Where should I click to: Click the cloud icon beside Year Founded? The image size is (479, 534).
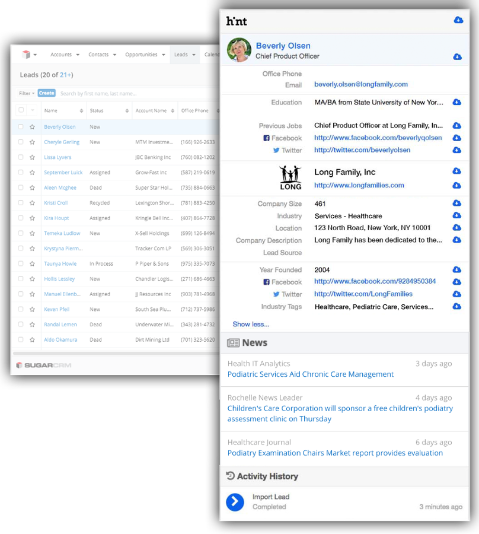coord(456,270)
